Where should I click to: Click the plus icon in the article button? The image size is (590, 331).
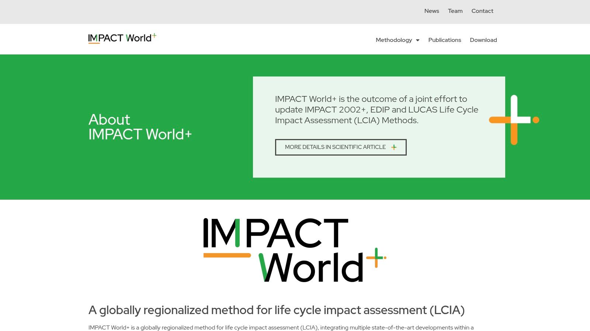pos(394,147)
